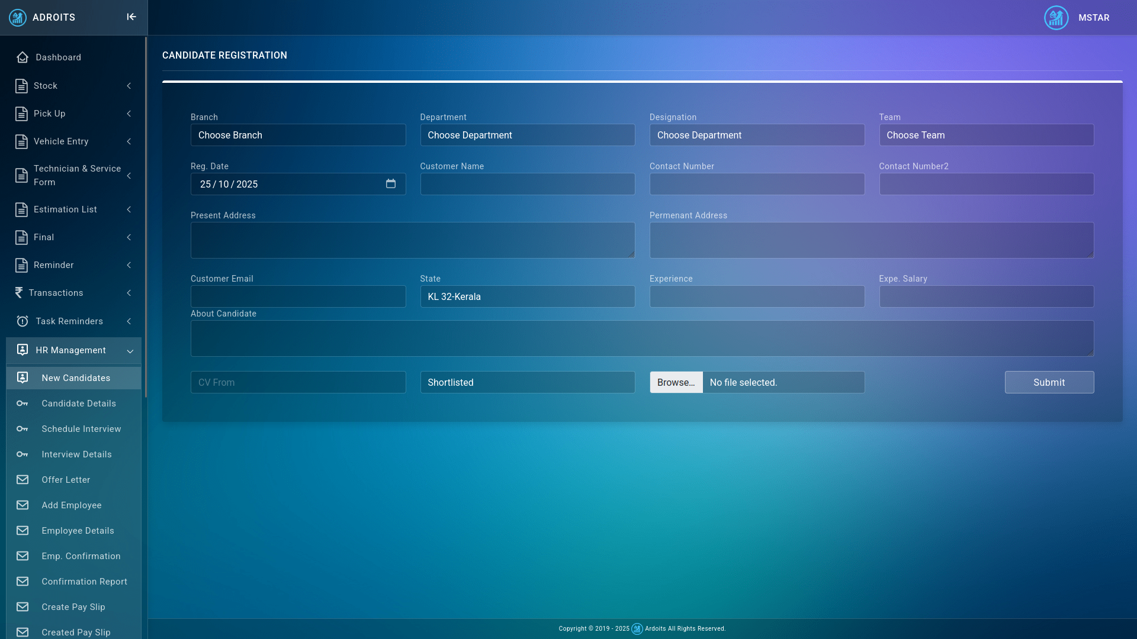Click Browse to choose a file

676,382
